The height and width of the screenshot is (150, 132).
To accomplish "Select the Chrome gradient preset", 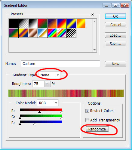I will (x=42, y=33).
